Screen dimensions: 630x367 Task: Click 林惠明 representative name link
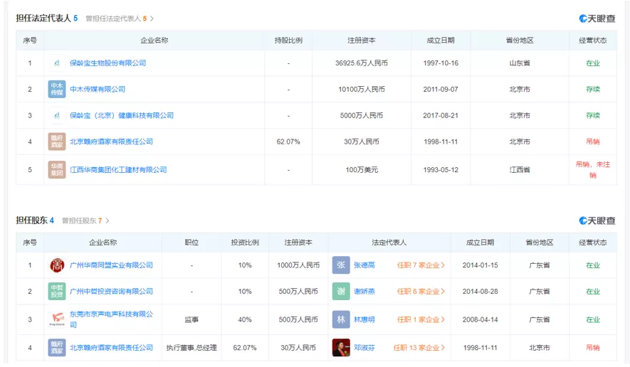364,319
